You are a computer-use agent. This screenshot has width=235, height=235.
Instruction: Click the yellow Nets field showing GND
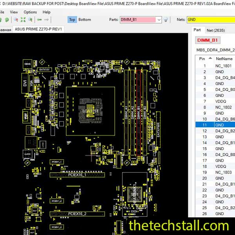click(x=211, y=20)
